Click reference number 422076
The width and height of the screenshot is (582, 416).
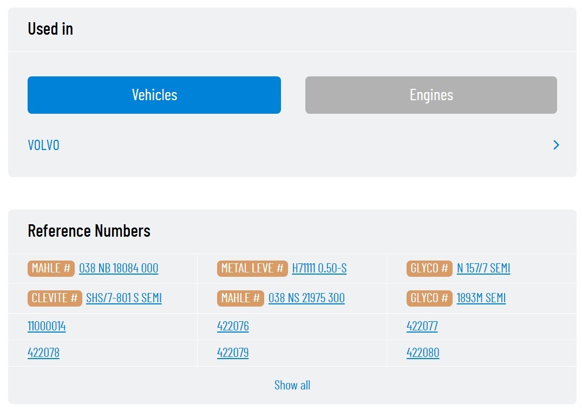(233, 326)
